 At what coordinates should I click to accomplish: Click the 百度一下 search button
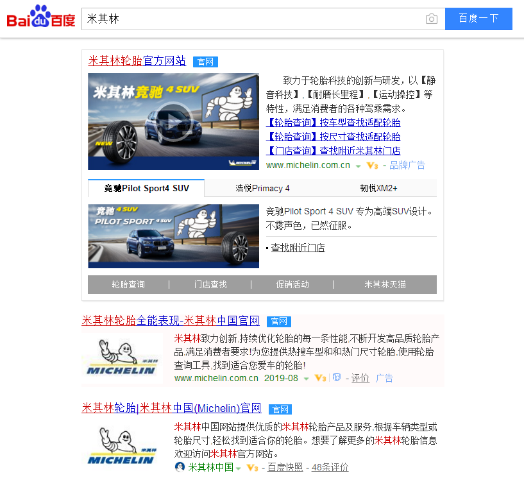(478, 19)
